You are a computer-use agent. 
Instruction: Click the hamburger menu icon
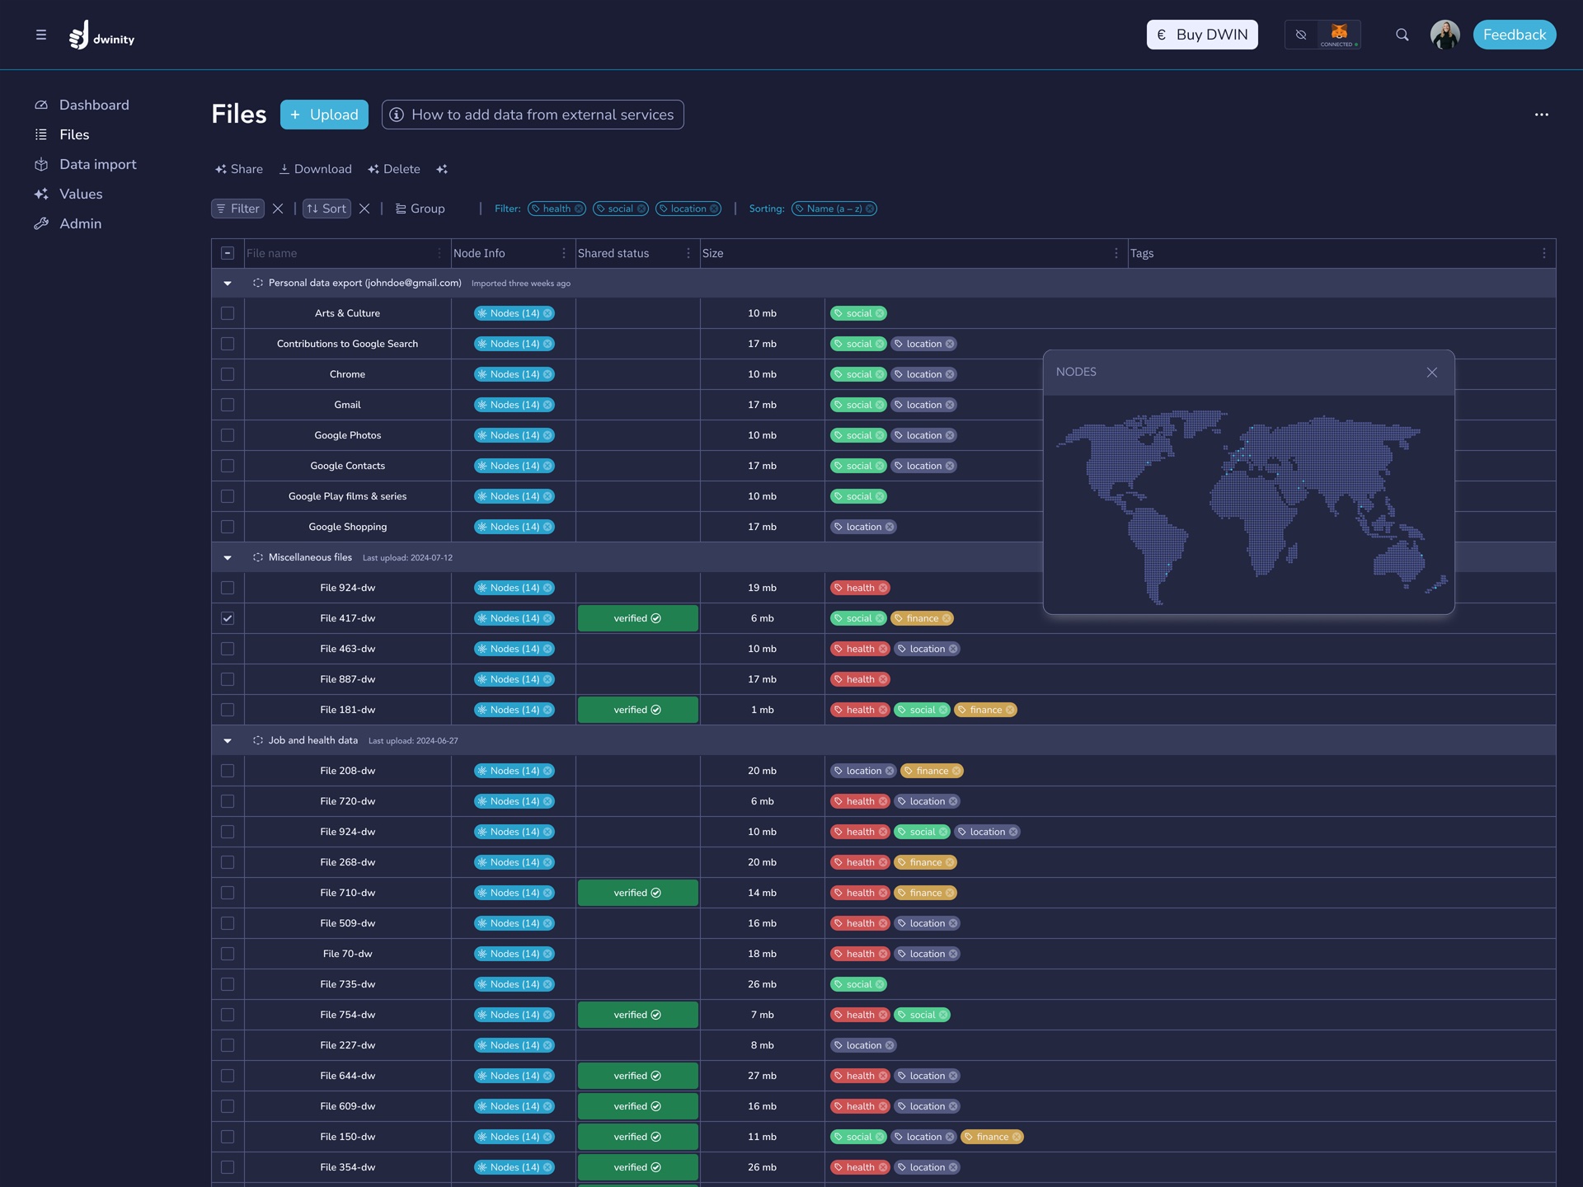pyautogui.click(x=40, y=35)
